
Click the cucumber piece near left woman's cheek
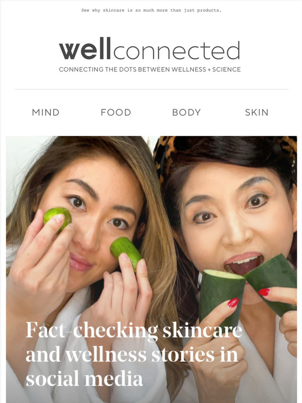[x=125, y=253]
